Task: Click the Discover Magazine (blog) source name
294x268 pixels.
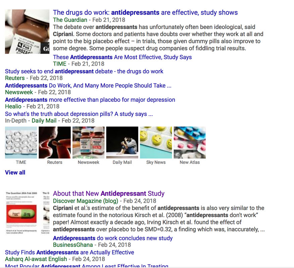Action: point(85,201)
